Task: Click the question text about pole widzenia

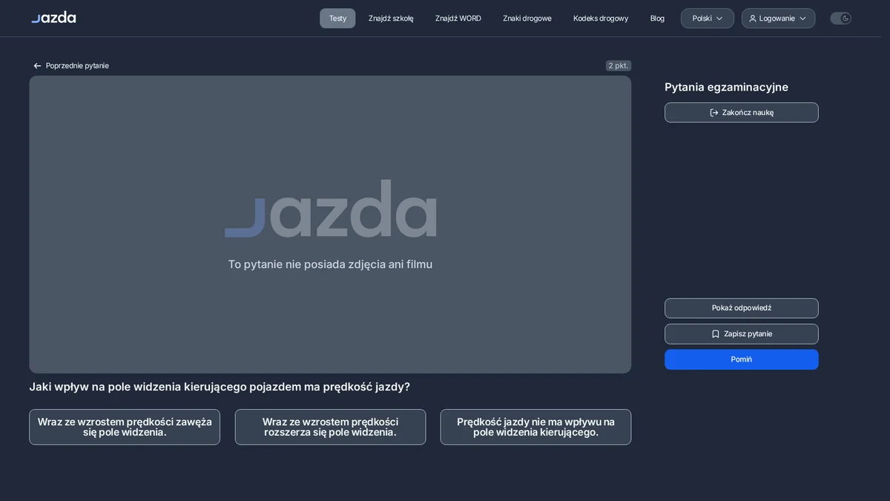Action: click(220, 387)
